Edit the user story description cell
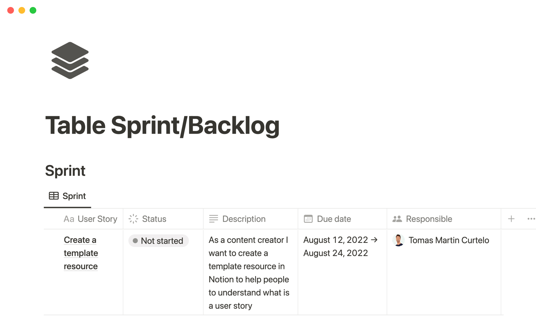This screenshot has height=335, width=536. 248,272
